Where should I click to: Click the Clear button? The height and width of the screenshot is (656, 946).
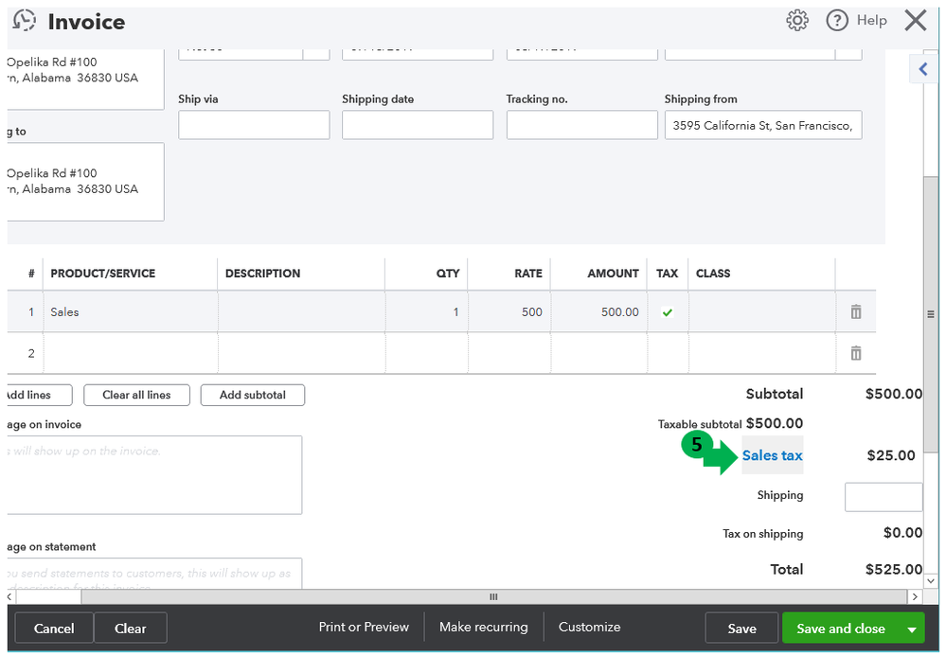pos(131,629)
